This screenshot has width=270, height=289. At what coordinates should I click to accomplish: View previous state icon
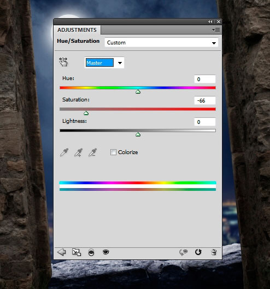click(x=183, y=252)
